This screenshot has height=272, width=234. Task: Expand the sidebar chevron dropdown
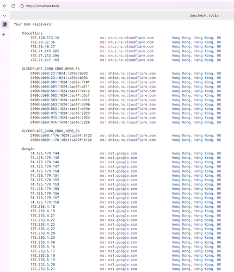4,16
